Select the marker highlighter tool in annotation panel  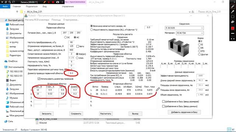(233, 11)
